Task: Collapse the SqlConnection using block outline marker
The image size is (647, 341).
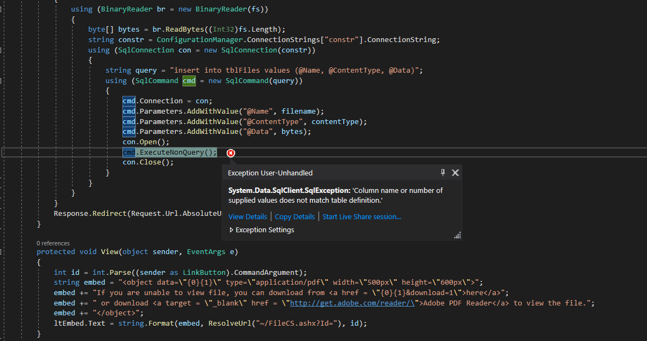Action: tap(1, 50)
